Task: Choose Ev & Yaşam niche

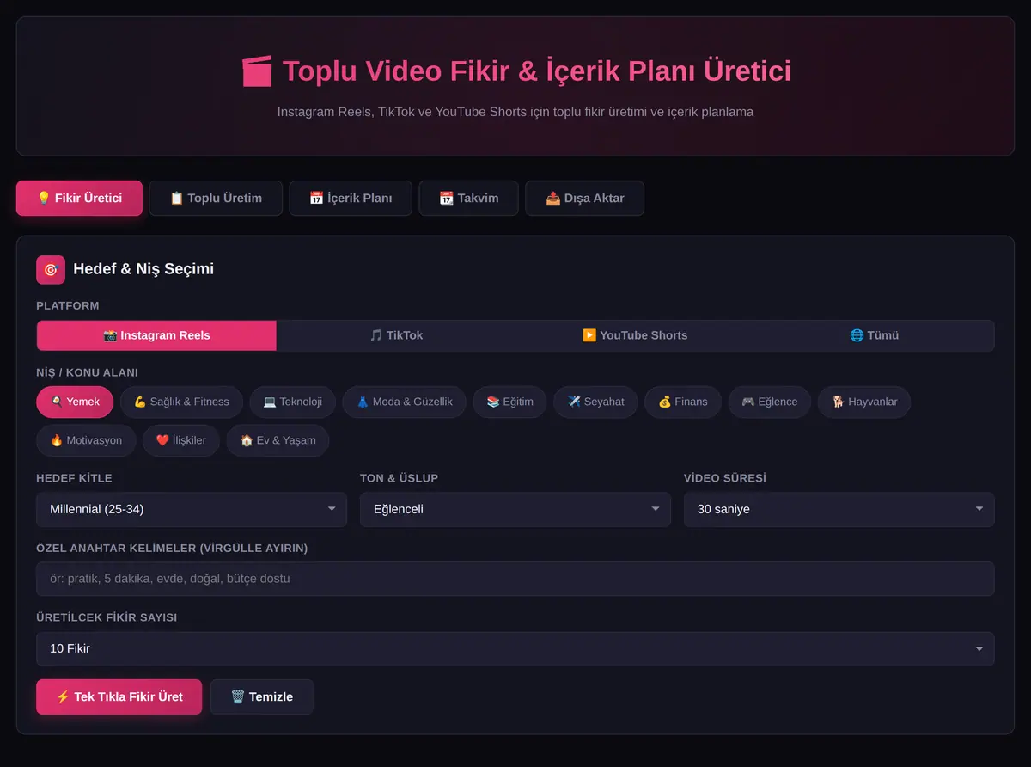Action: [x=278, y=440]
